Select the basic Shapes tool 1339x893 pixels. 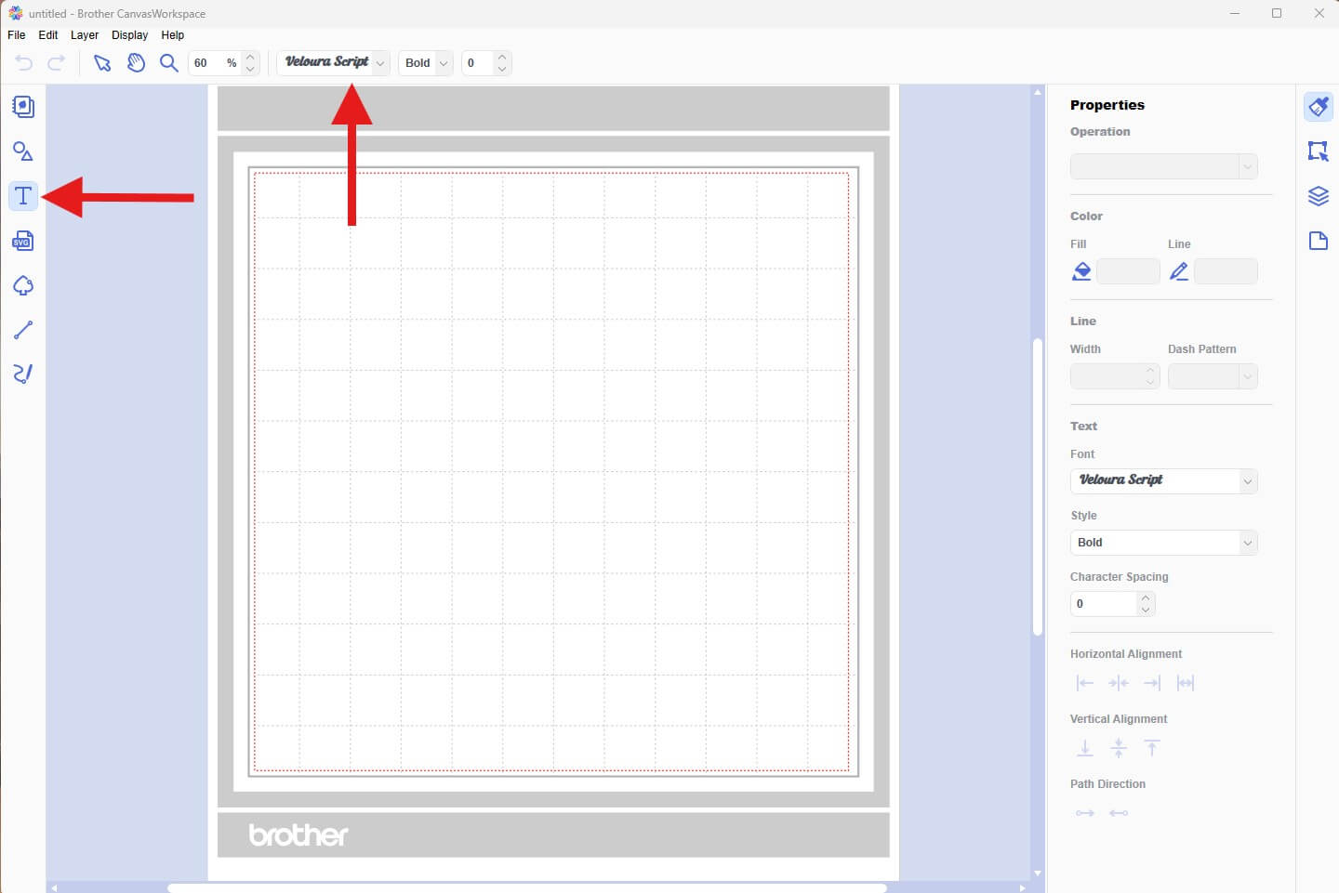[22, 151]
